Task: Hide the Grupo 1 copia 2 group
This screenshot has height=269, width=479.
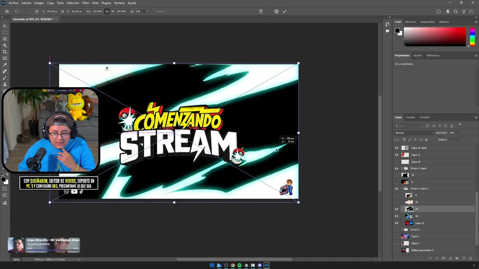Action: tap(397, 189)
